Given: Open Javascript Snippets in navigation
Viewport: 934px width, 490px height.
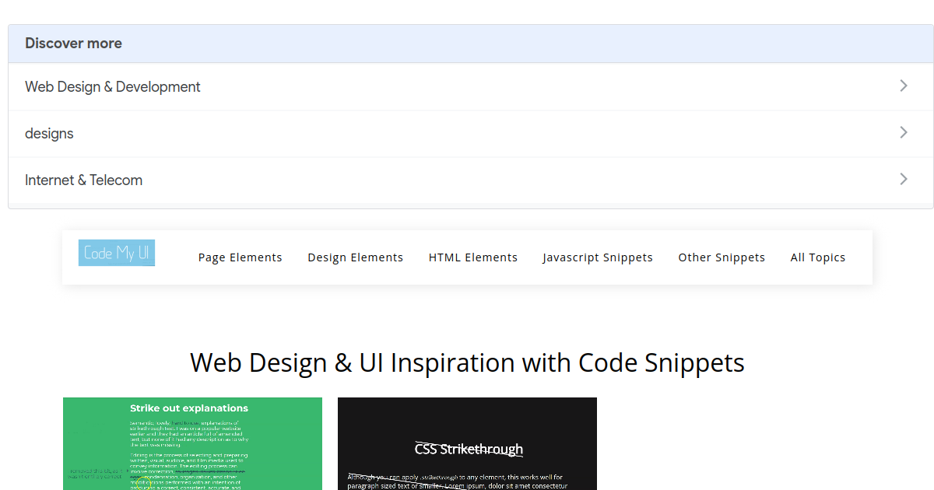Looking at the screenshot, I should (x=598, y=257).
